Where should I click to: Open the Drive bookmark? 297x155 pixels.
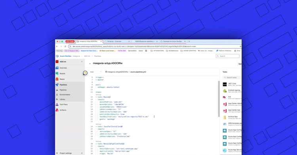[x=237, y=51]
